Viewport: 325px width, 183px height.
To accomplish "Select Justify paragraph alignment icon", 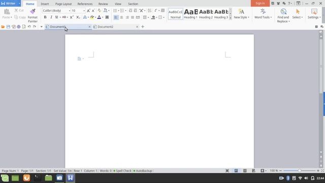I will [133, 17].
